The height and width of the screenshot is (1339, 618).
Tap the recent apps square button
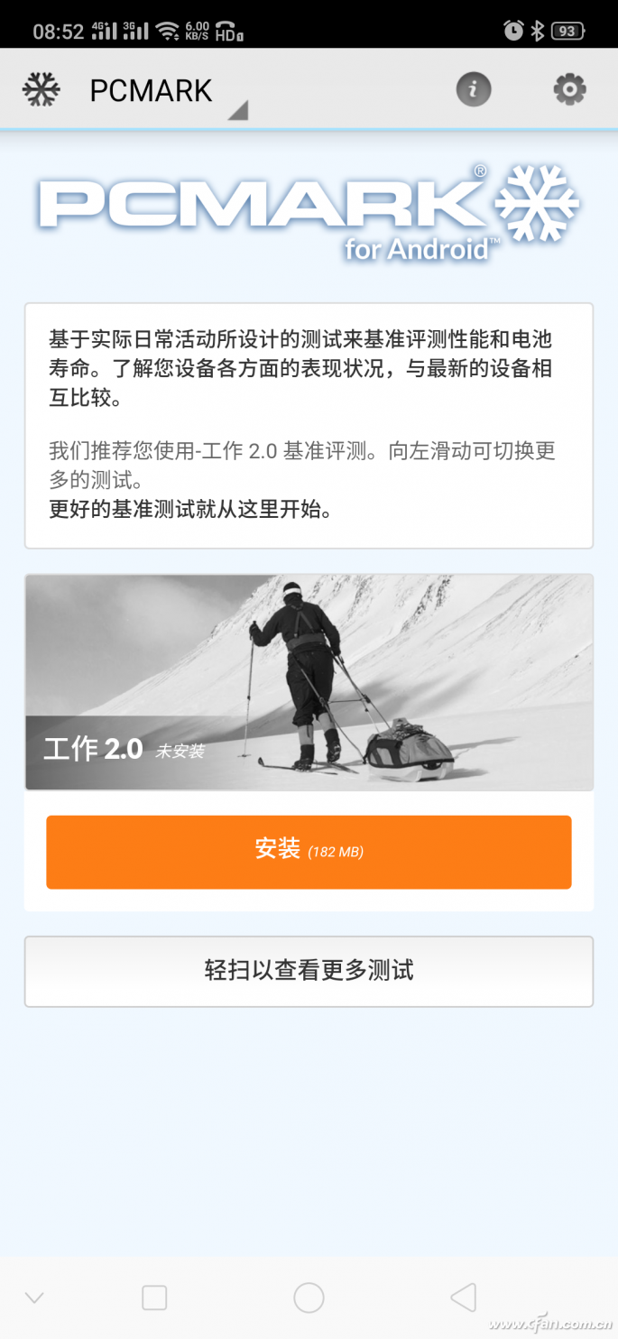(154, 1297)
